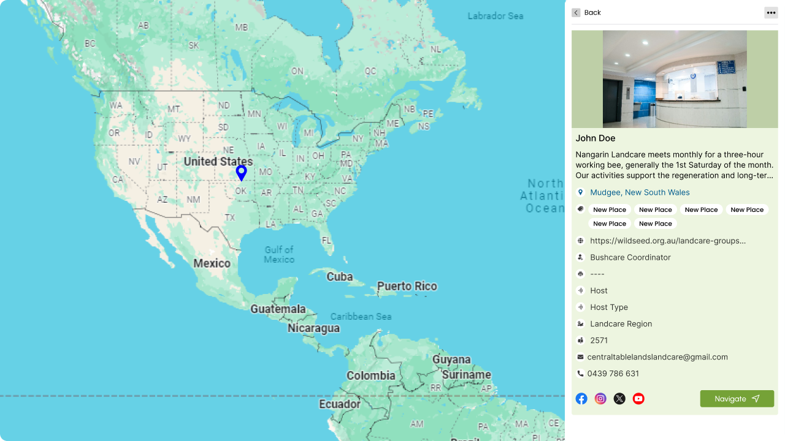
Task: Click the blue map pin marker
Action: 242,172
